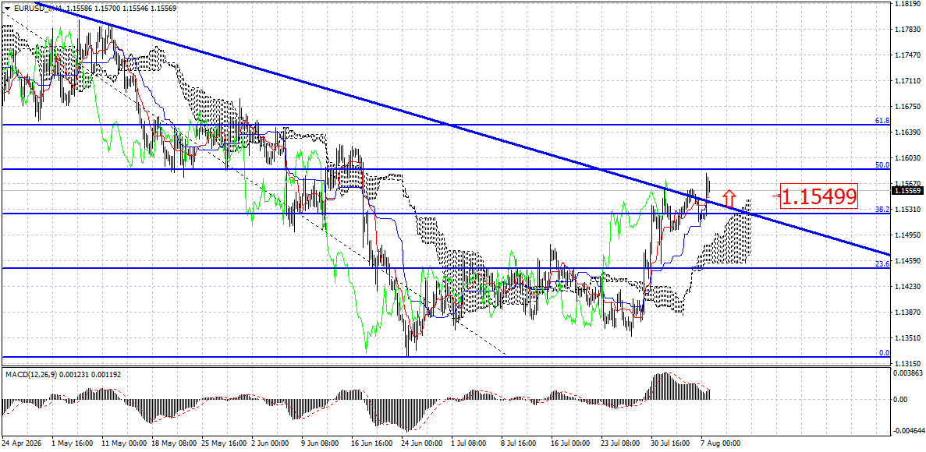Click price scale value 1.16750

coord(908,107)
